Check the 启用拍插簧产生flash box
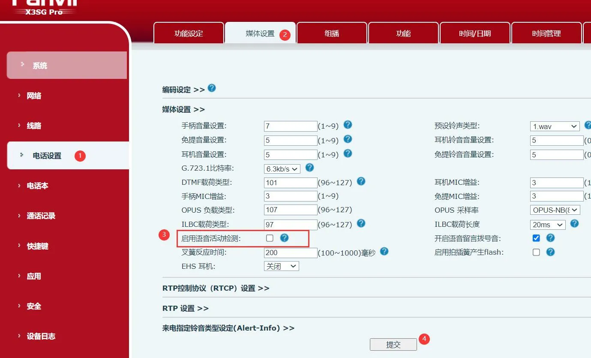The width and height of the screenshot is (591, 358). (536, 252)
